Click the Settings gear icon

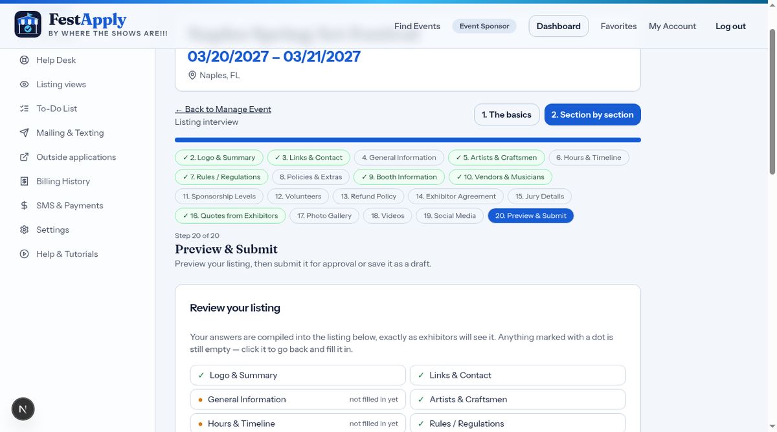[25, 230]
